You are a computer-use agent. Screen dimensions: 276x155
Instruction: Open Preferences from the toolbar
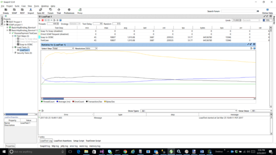tap(69, 11)
